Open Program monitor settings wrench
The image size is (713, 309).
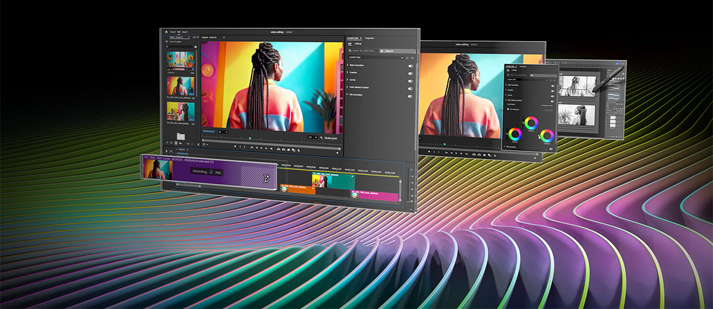[321, 138]
